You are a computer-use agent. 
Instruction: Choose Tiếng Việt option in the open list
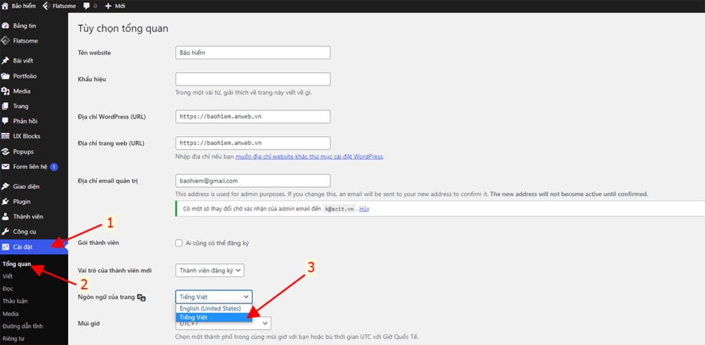coord(214,318)
